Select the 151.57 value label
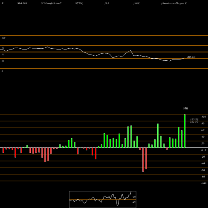Viewport: 208px width, 208px height. (x=194, y=122)
